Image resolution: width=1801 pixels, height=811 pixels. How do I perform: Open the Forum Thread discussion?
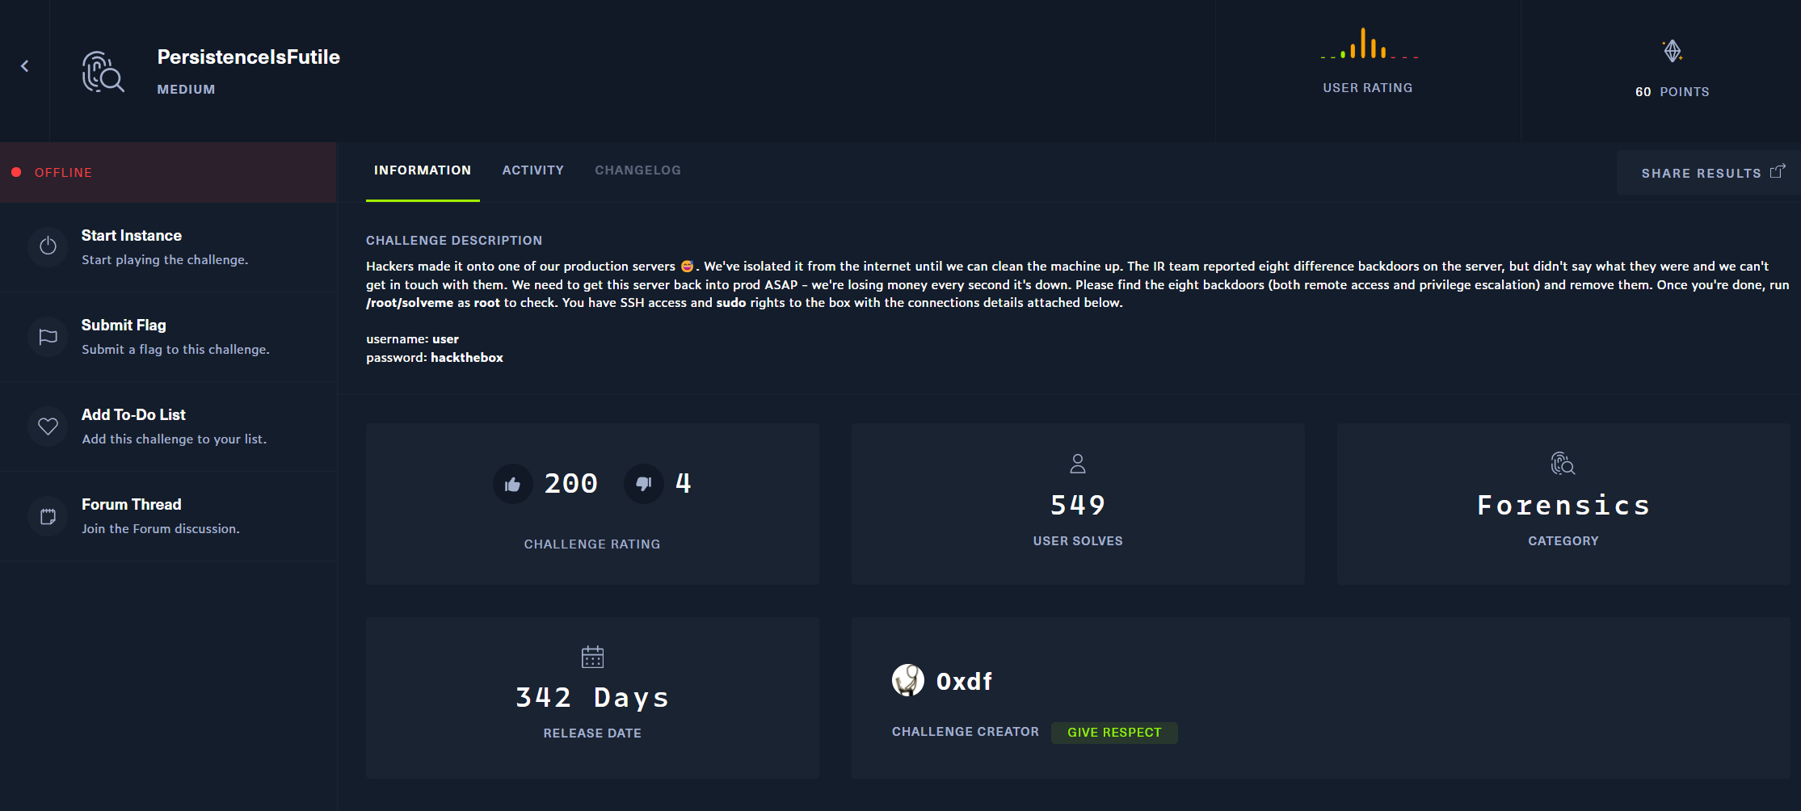point(168,516)
